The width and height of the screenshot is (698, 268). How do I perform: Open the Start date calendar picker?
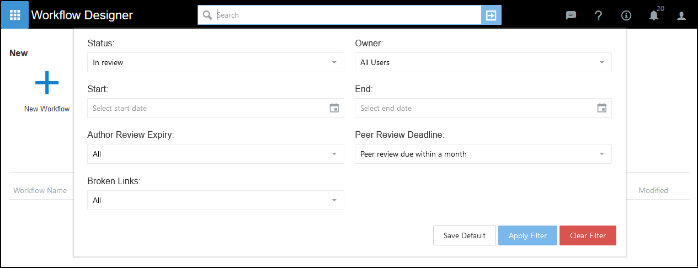point(334,108)
